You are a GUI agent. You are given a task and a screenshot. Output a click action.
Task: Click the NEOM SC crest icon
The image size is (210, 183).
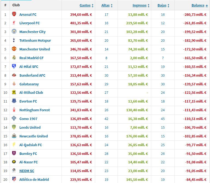[14, 170]
